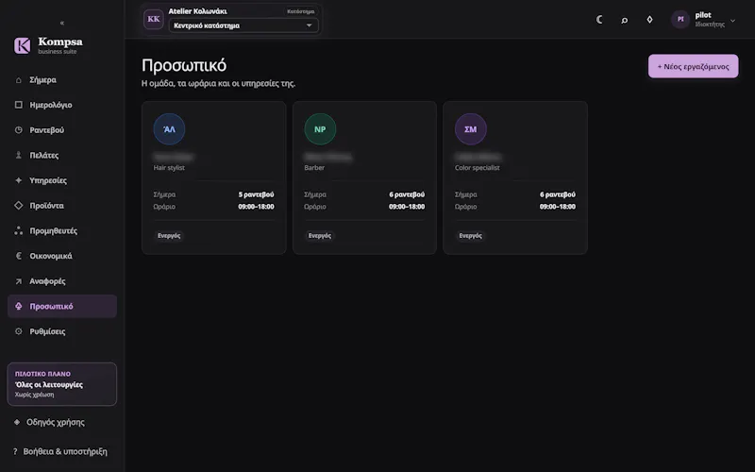Click the ΆΛ employee avatar
Image resolution: width=755 pixels, height=472 pixels.
coord(169,129)
